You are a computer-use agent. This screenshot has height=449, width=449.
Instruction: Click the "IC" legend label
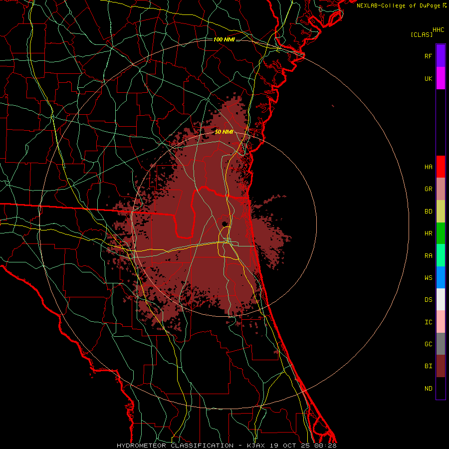[428, 322]
